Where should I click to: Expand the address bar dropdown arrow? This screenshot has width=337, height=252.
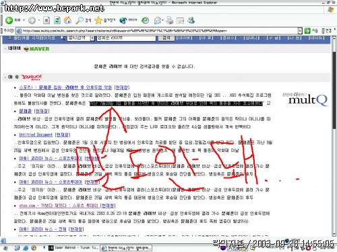pos(300,31)
